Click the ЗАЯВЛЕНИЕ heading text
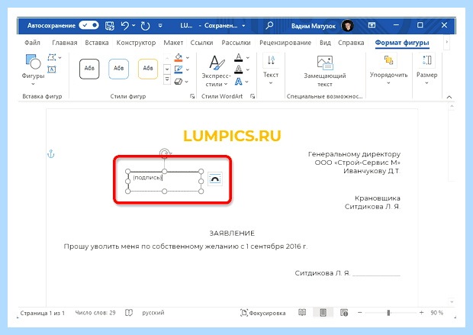The image size is (473, 335). (232, 234)
